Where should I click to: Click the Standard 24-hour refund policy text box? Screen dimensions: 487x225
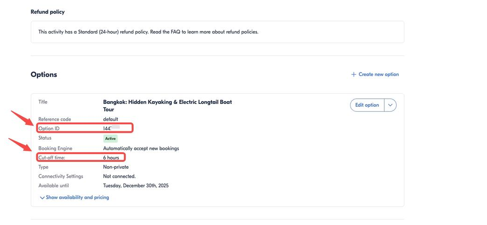pyautogui.click(x=217, y=32)
